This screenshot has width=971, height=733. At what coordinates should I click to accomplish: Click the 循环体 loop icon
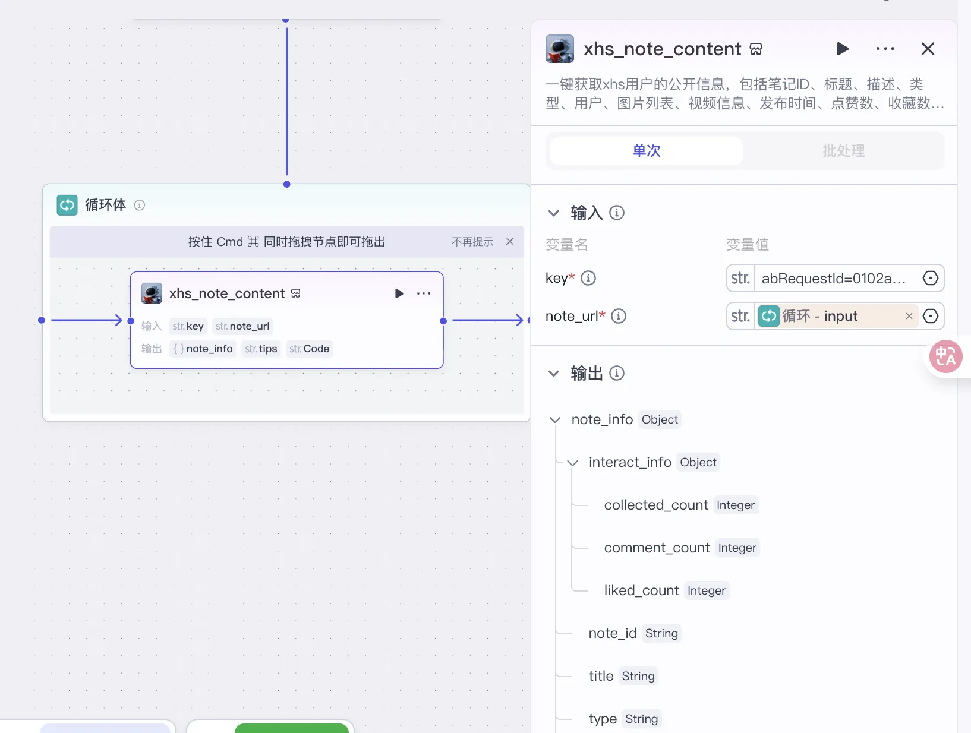pyautogui.click(x=67, y=205)
